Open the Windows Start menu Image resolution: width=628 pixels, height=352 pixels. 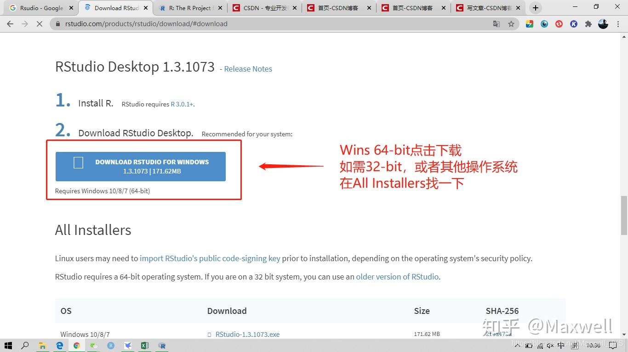point(7,346)
